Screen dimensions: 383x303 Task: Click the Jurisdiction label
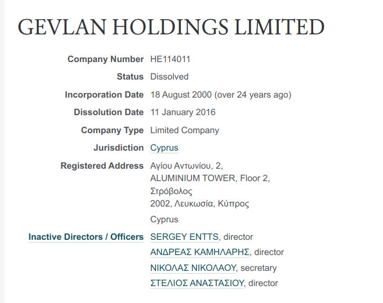click(118, 148)
